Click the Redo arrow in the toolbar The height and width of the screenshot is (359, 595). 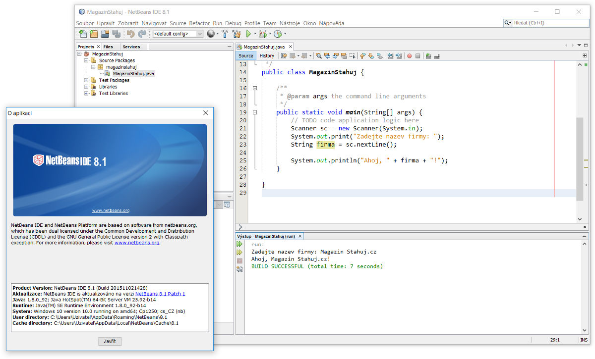(x=142, y=34)
